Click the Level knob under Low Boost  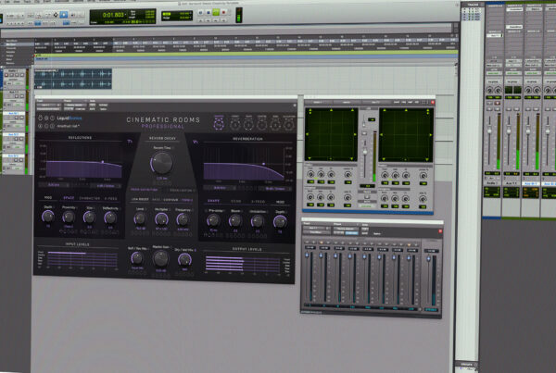pyautogui.click(x=140, y=219)
